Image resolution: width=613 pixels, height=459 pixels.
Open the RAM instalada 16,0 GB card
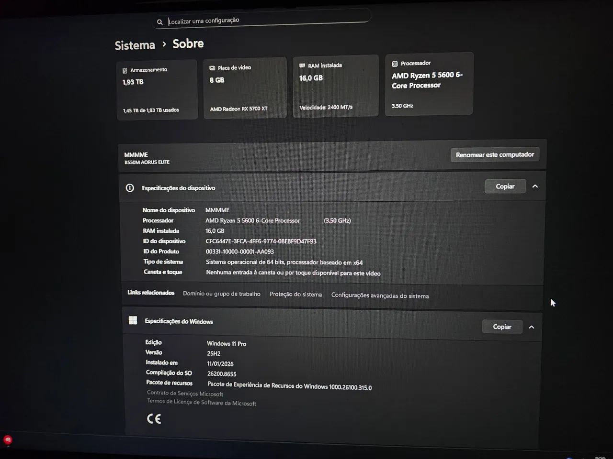pos(336,86)
